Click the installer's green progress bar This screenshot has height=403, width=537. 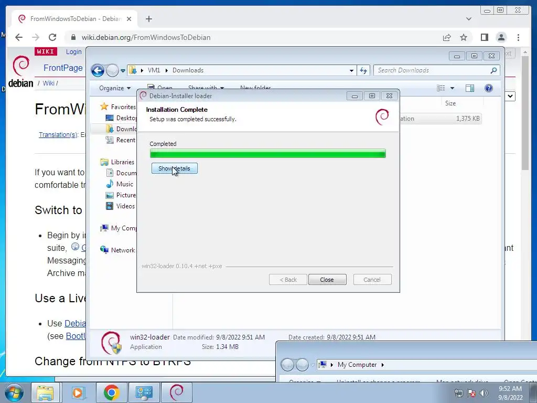coord(268,154)
